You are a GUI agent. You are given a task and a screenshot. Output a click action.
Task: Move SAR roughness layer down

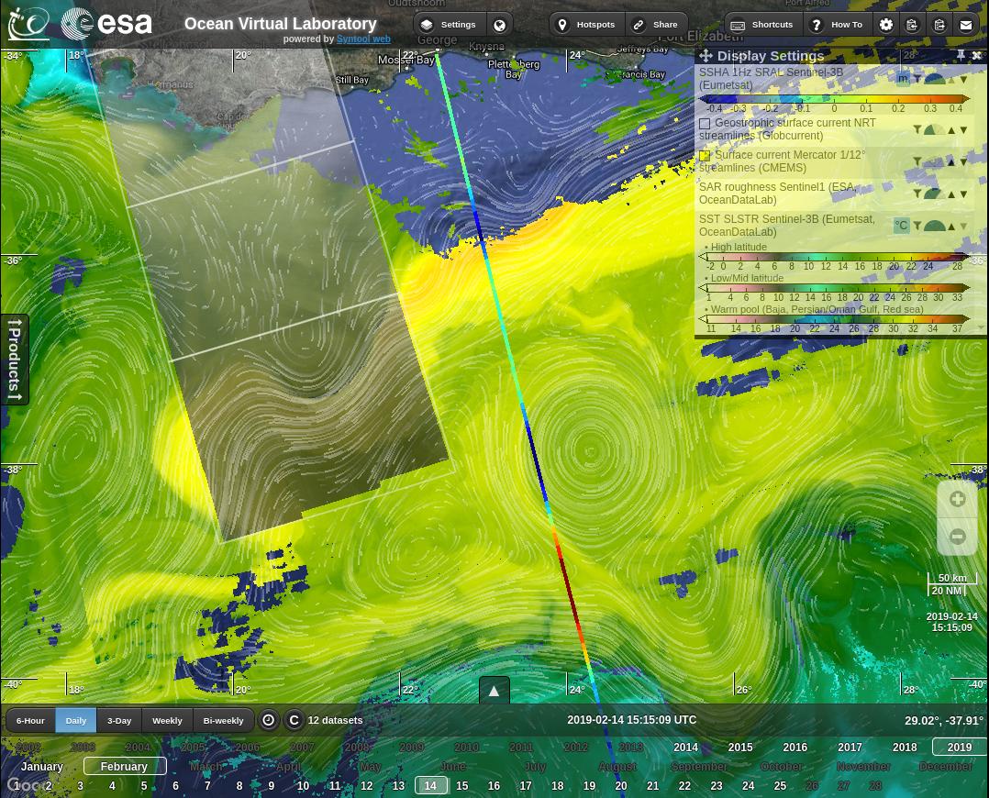coord(963,194)
